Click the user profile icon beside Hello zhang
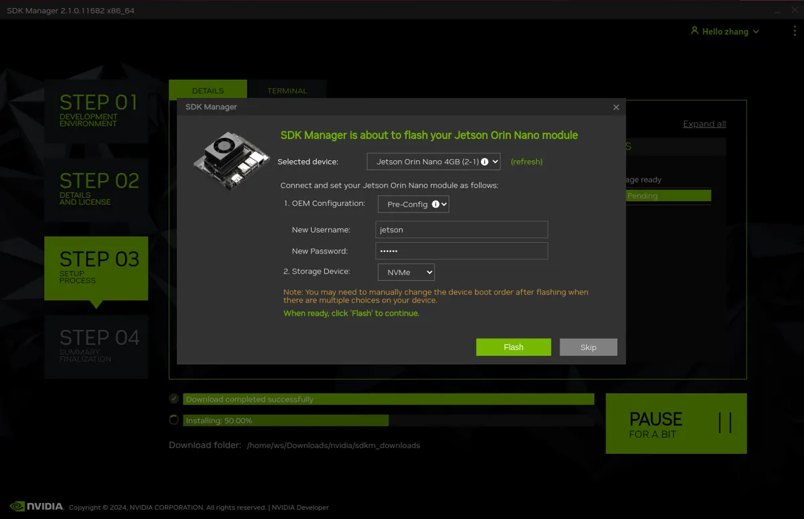Screen dimensions: 804x519 point(695,31)
